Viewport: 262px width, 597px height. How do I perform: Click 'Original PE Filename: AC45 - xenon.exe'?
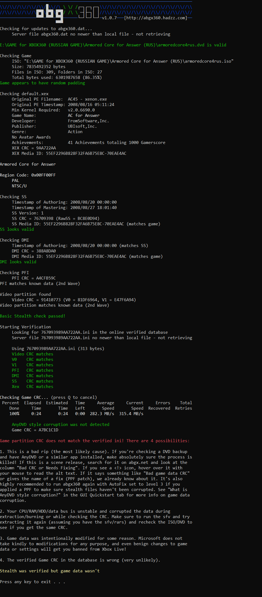point(59,99)
